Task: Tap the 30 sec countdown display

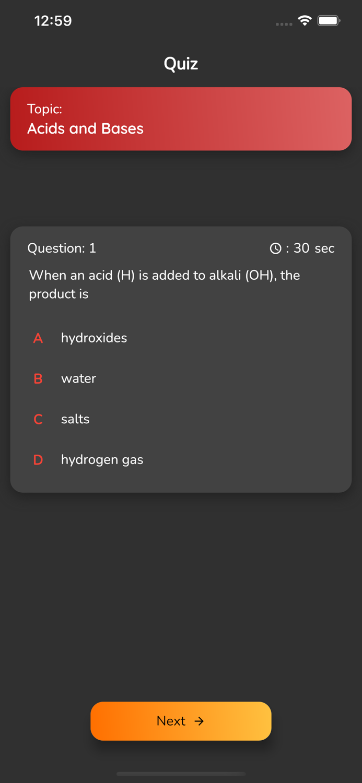Action: 311,248
